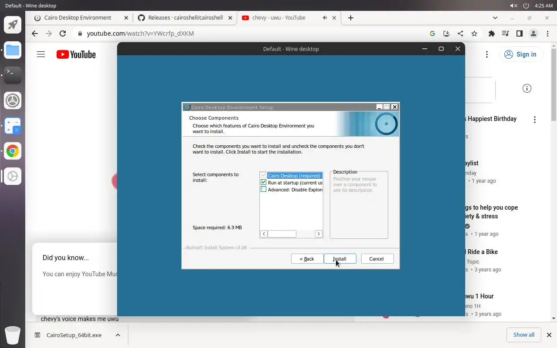Viewport: 557px width, 348px height.
Task: Click the install app icon in address bar
Action: (x=446, y=33)
